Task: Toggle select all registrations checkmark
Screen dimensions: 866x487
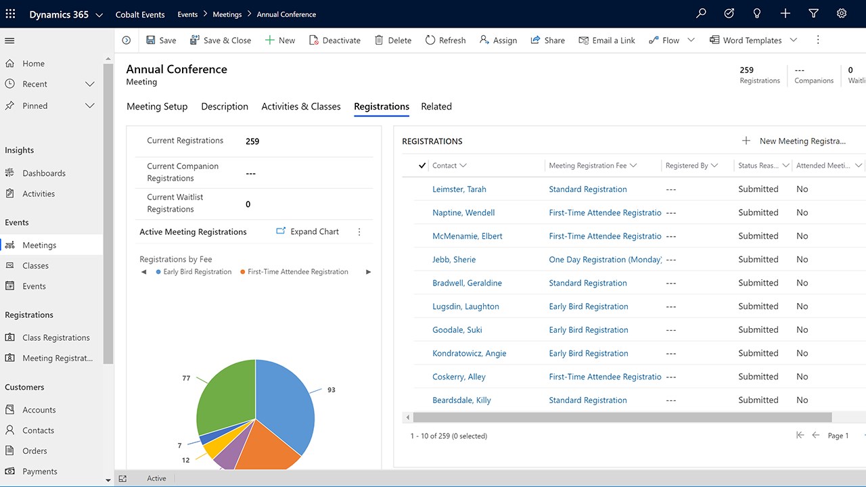Action: 422,166
